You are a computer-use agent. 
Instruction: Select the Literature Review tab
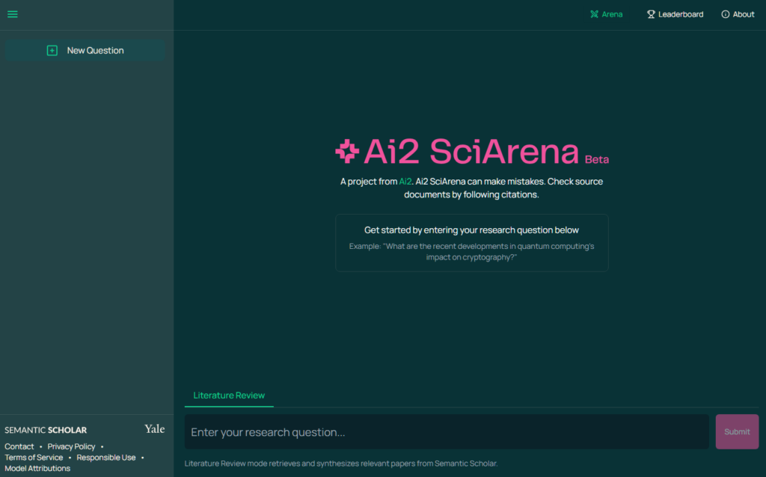pos(229,396)
